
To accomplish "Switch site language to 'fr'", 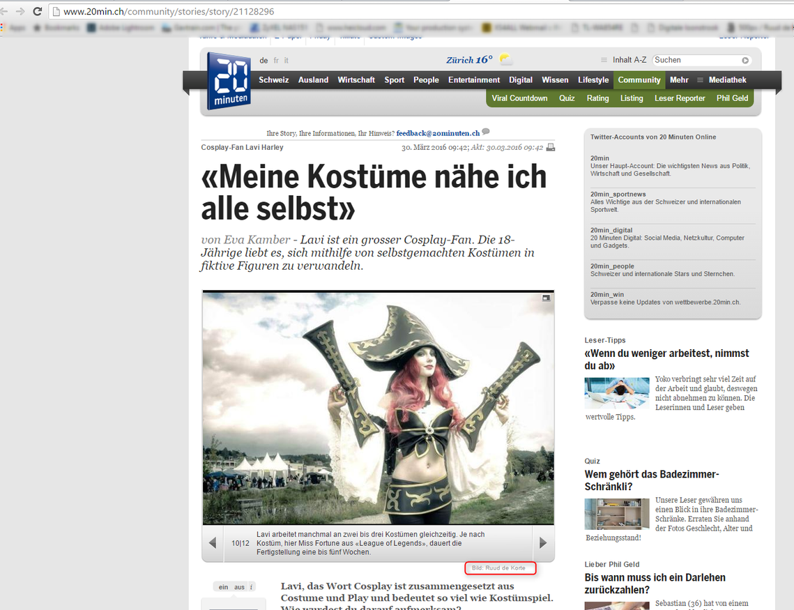I will pyautogui.click(x=276, y=60).
